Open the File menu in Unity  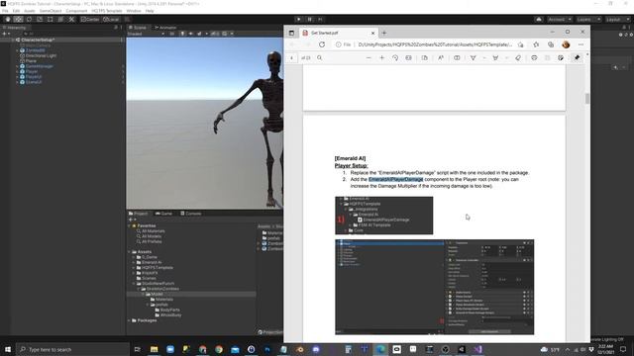[5, 11]
